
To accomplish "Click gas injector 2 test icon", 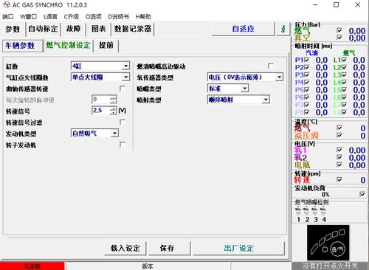I will coord(306,211).
